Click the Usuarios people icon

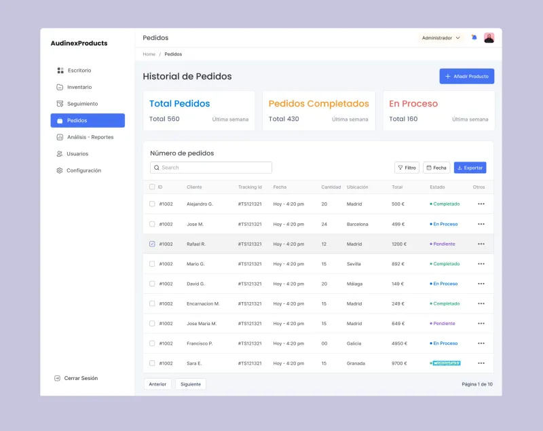[60, 153]
